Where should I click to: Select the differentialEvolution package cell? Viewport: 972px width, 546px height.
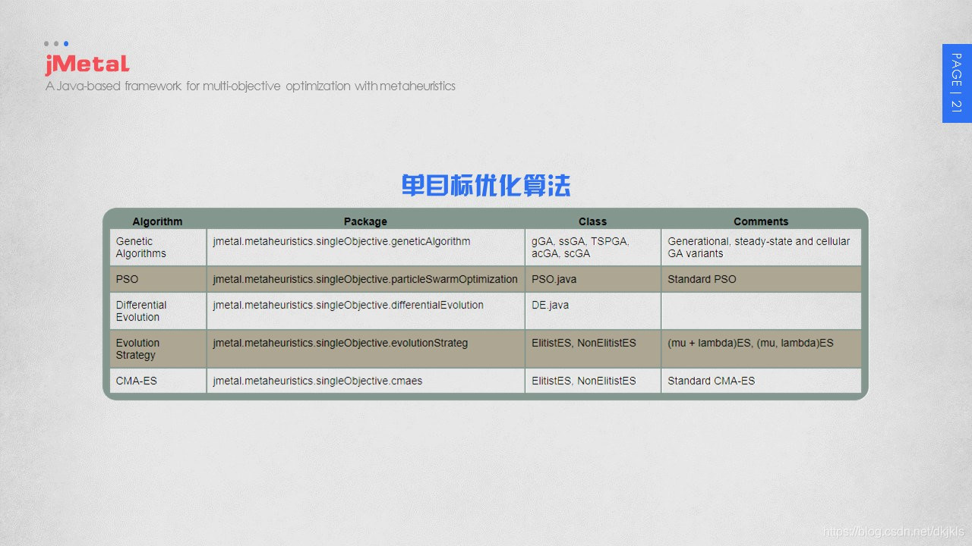[x=365, y=311]
